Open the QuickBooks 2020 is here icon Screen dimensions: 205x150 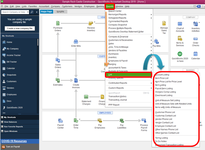[180, 54]
